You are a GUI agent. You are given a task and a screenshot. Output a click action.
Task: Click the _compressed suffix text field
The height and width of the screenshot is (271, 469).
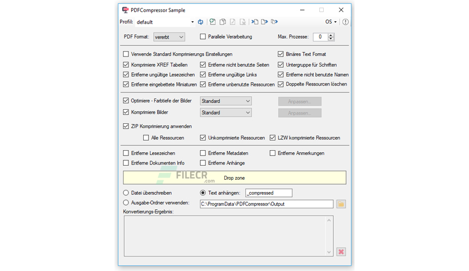pyautogui.click(x=269, y=193)
